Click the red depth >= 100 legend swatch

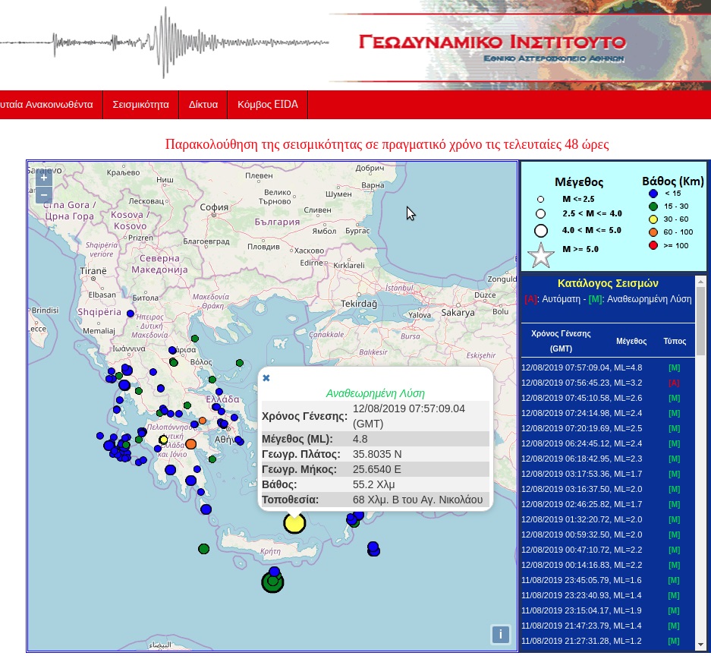coord(653,245)
